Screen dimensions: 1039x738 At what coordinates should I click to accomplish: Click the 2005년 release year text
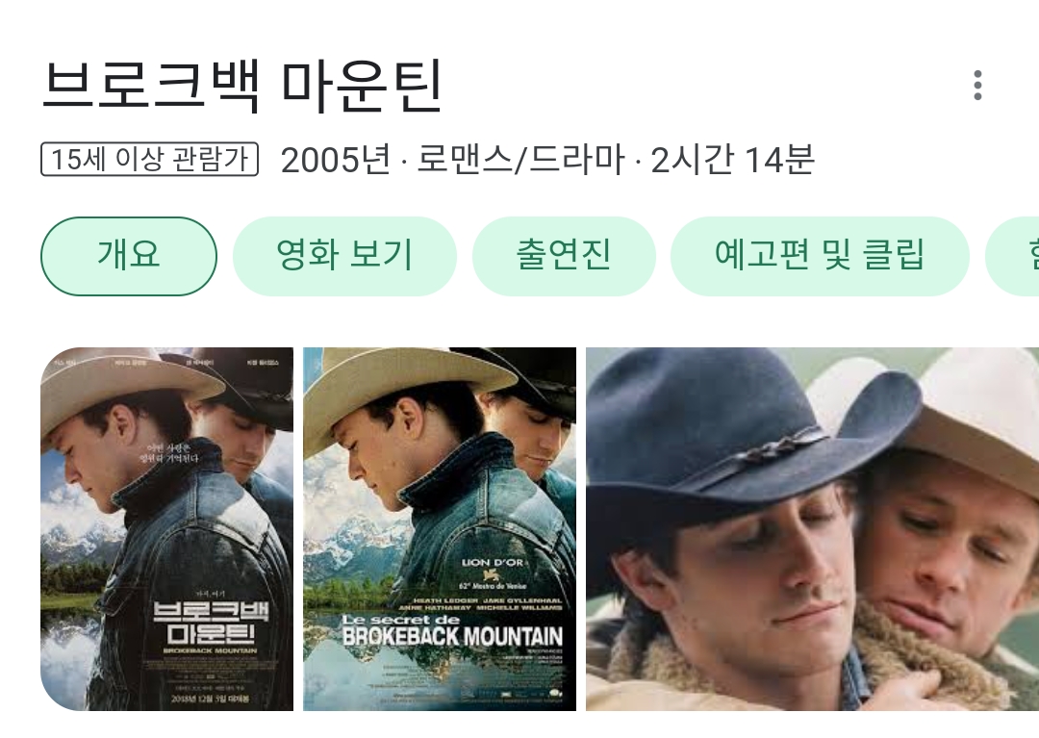click(336, 160)
